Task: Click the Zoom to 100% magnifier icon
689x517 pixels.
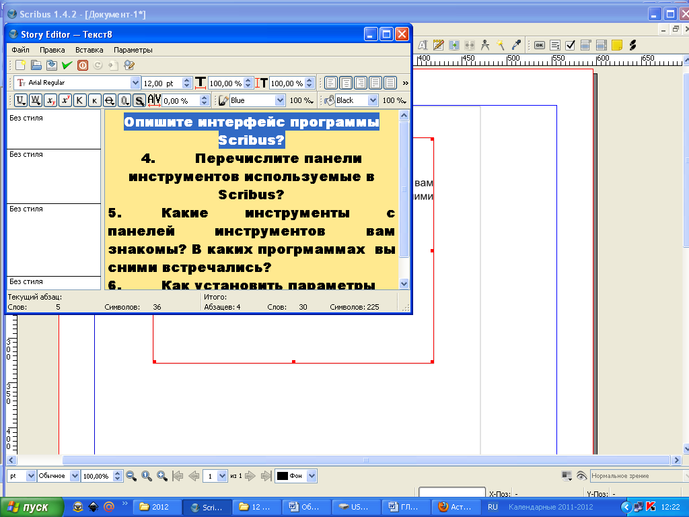Action: pyautogui.click(x=147, y=476)
